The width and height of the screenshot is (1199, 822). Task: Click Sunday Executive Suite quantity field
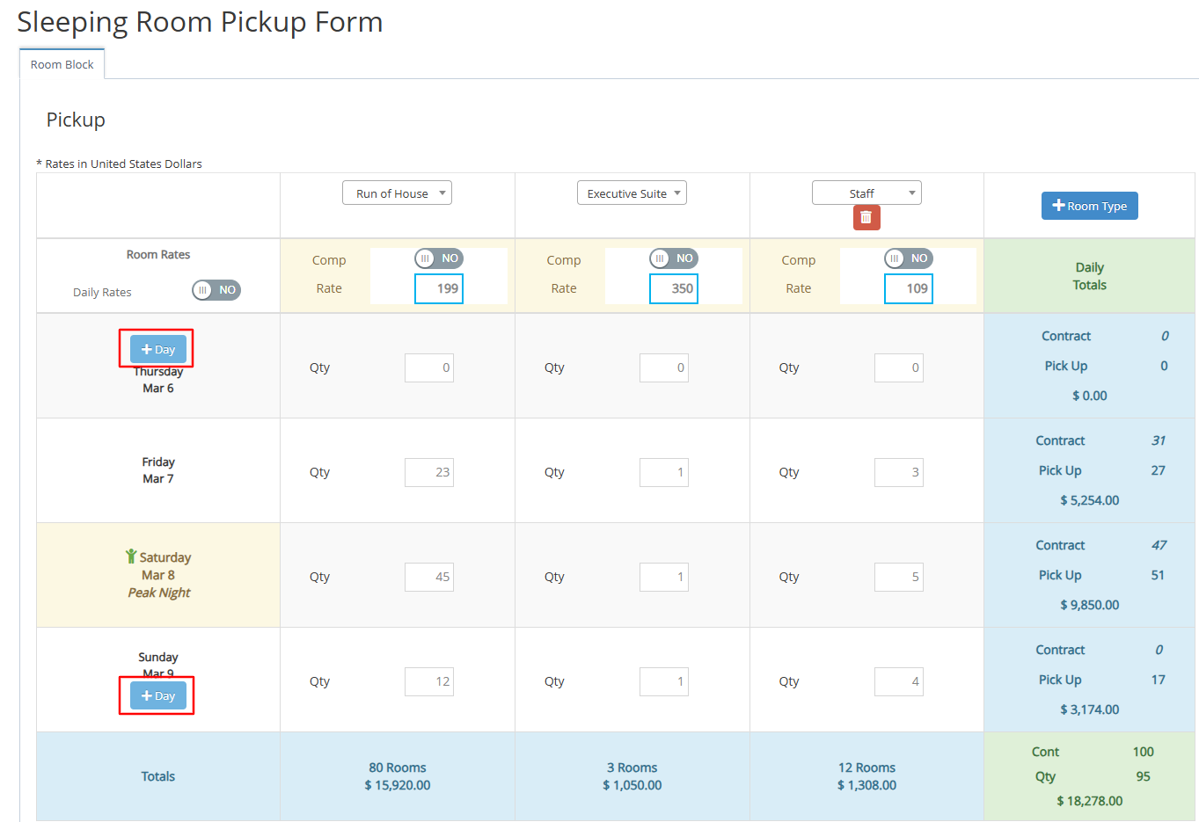tap(664, 681)
